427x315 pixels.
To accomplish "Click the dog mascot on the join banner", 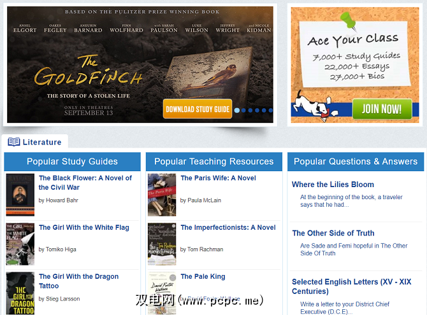I will 314,106.
